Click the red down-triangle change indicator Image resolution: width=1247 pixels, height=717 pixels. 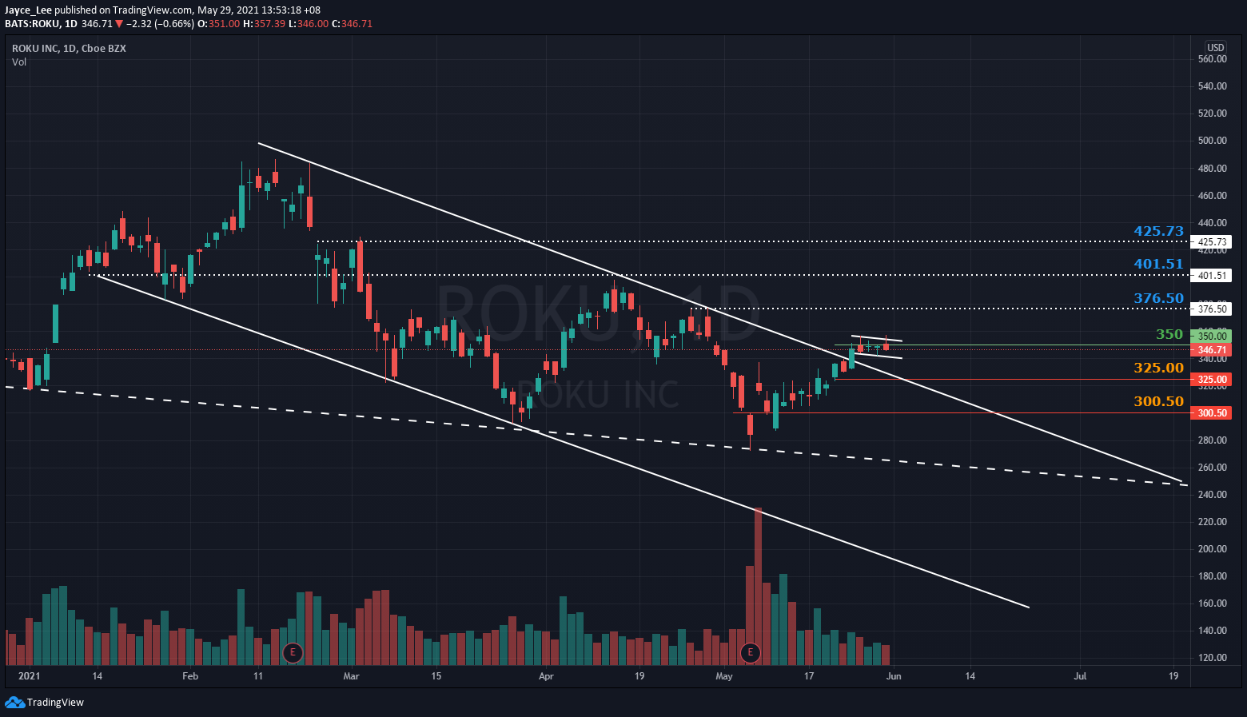tap(119, 24)
